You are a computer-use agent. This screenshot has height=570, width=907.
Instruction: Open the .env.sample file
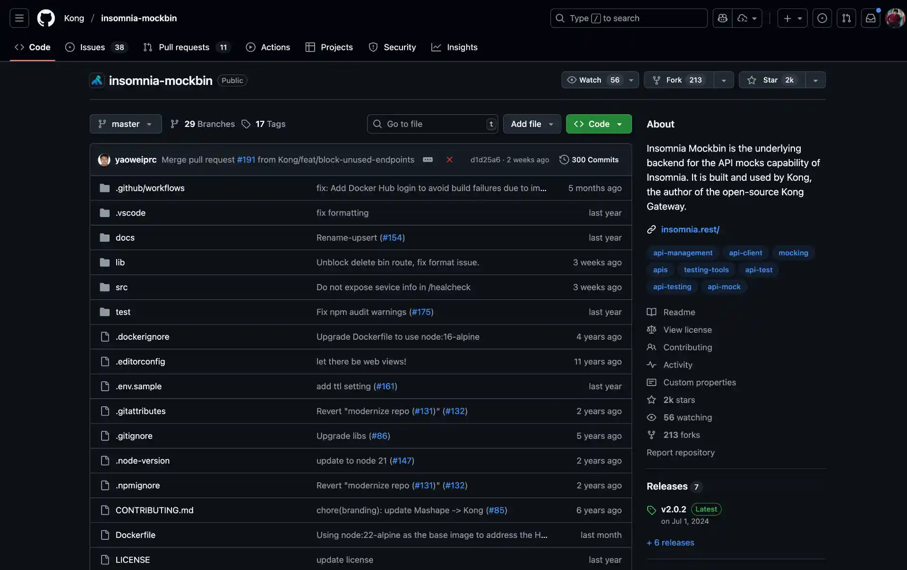(x=138, y=386)
